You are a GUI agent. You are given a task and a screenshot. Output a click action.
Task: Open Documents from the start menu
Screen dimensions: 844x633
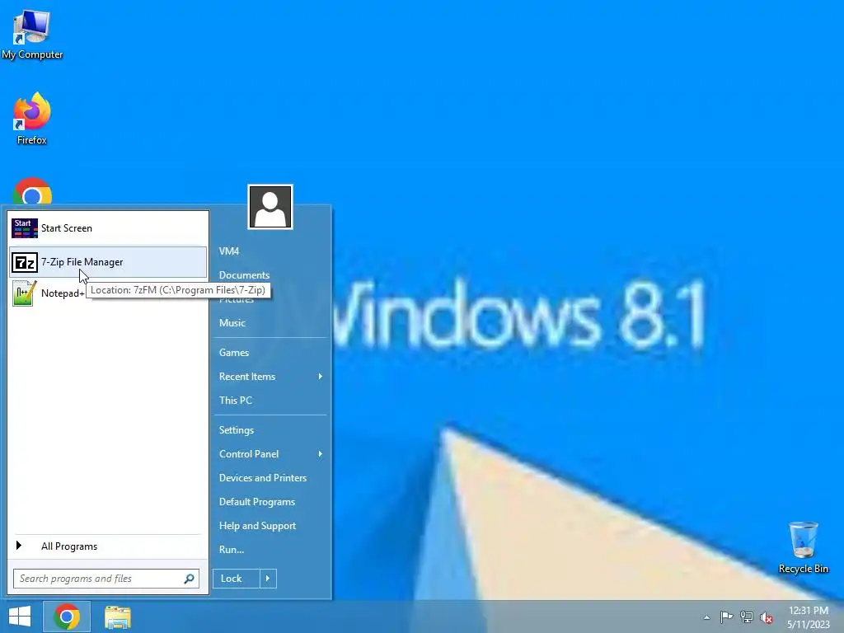tap(244, 275)
